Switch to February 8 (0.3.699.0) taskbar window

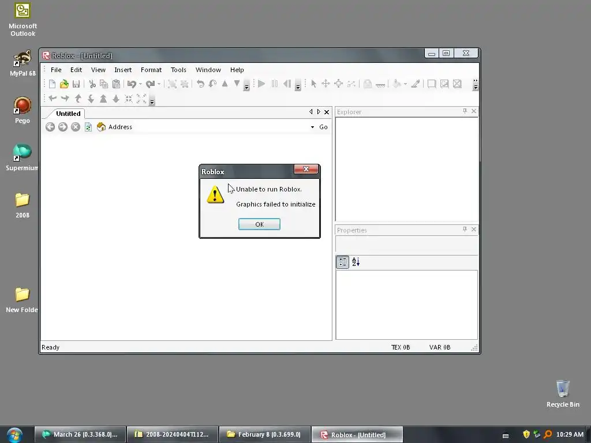[264, 434]
